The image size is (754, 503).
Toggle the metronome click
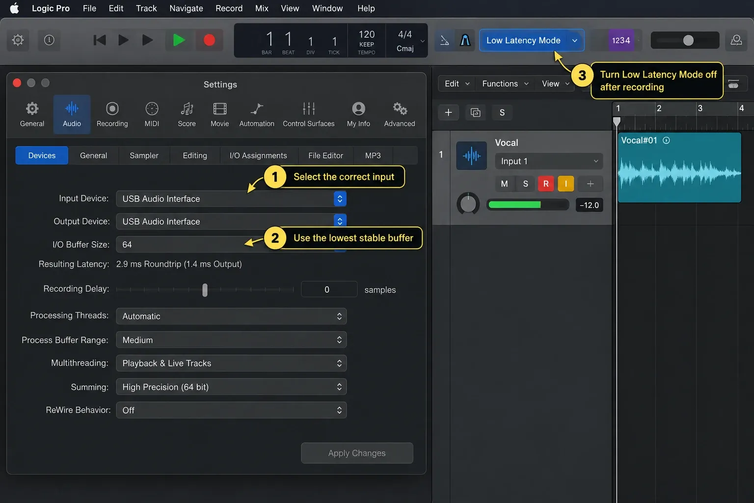[x=465, y=40]
